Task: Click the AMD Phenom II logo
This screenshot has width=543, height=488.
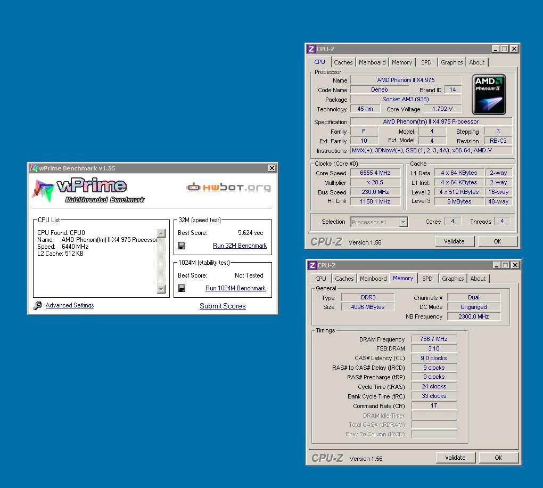Action: coord(489,94)
